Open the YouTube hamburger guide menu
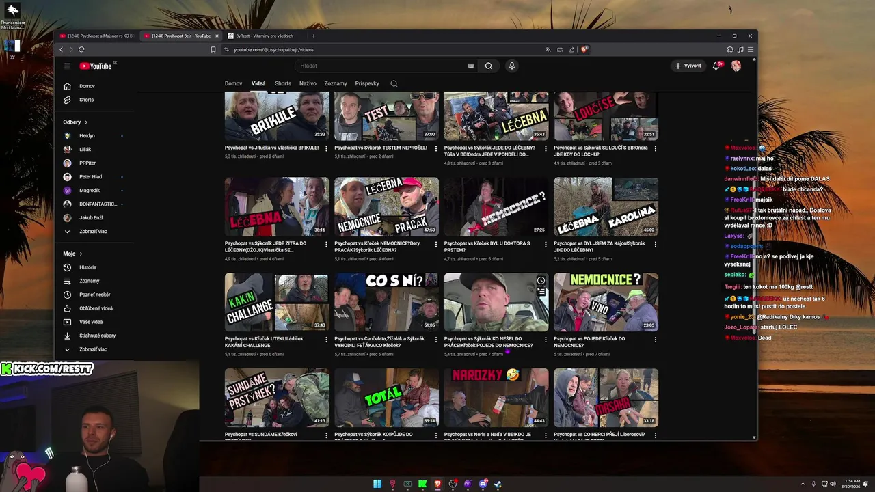875x492 pixels. pyautogui.click(x=67, y=66)
